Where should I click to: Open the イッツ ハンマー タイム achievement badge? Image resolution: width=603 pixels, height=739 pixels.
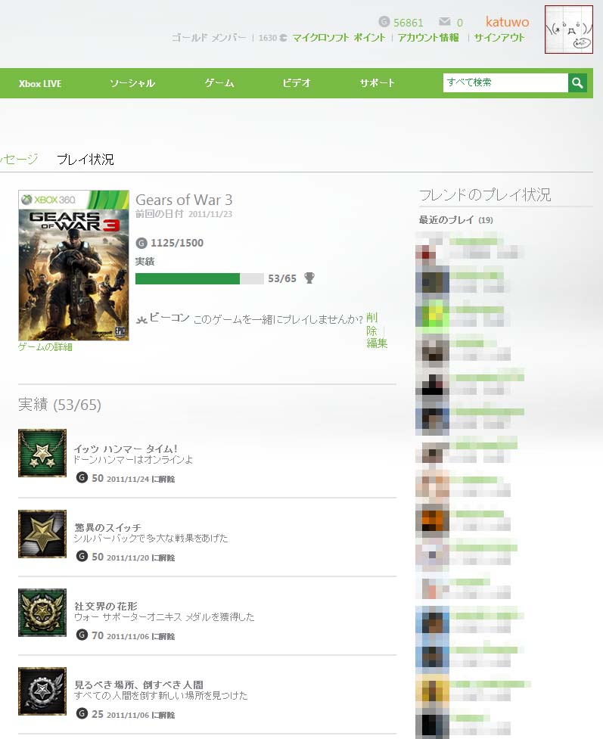pos(42,453)
